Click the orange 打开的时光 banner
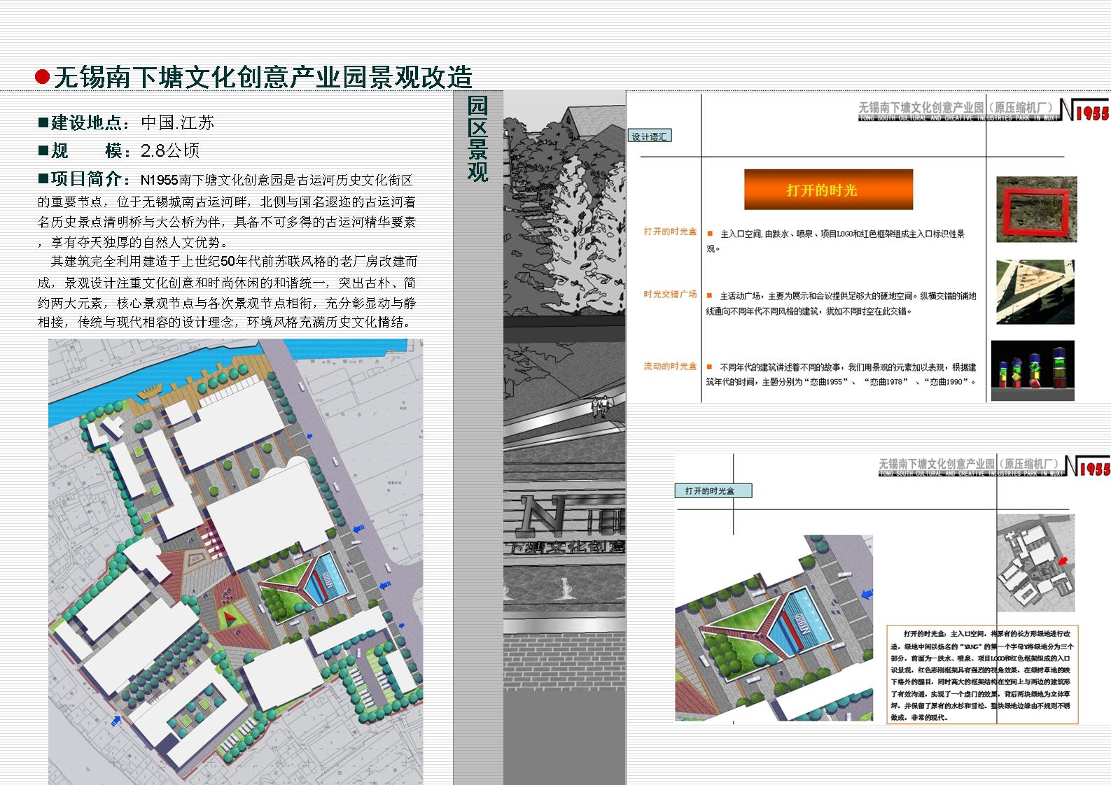Viewport: 1111px width, 785px height. 828,190
